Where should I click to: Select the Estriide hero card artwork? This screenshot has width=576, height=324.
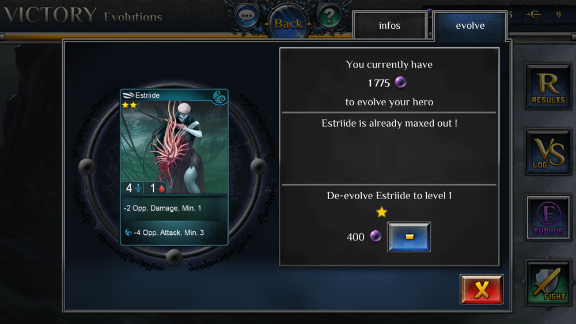click(x=174, y=147)
